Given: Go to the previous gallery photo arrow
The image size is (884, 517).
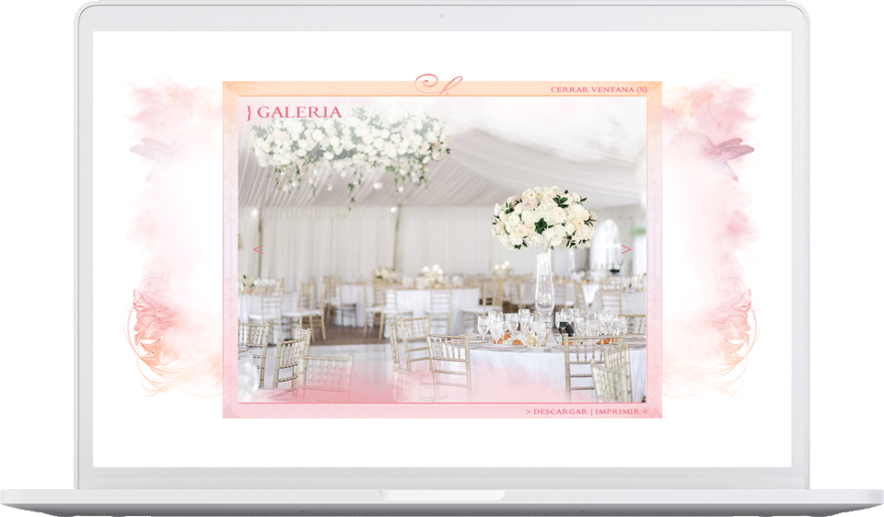Looking at the screenshot, I should [x=258, y=249].
